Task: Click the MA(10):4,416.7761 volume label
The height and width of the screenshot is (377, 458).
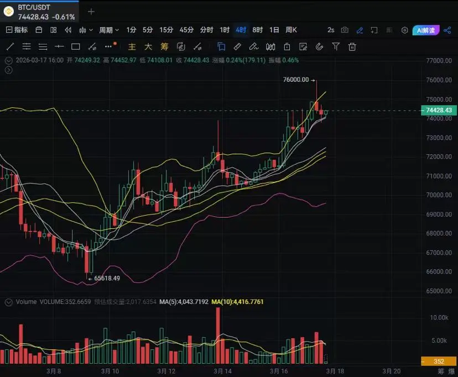Action: pos(237,302)
